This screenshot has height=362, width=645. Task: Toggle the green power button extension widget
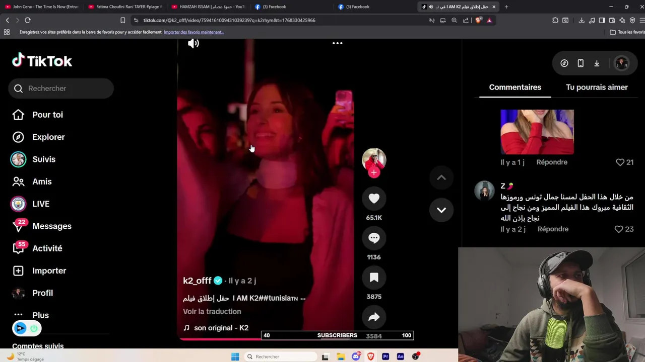[34, 328]
